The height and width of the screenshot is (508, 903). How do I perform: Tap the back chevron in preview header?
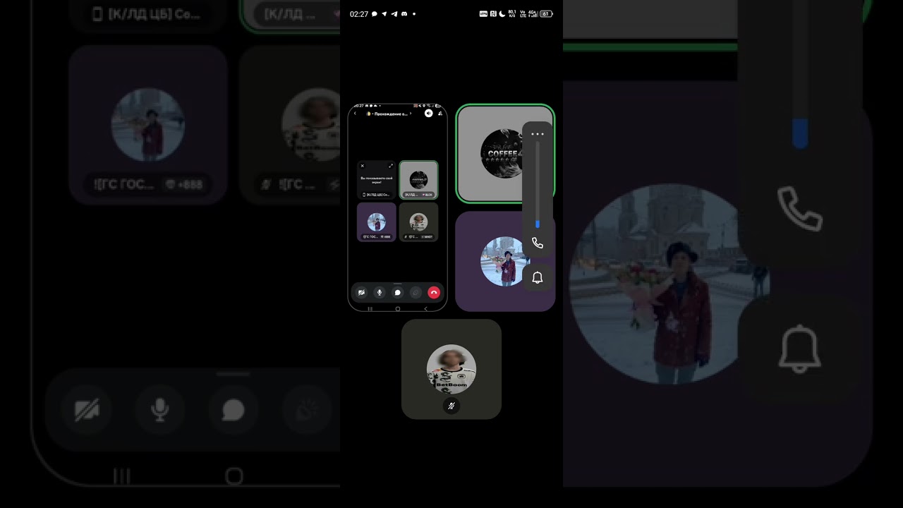pyautogui.click(x=355, y=113)
